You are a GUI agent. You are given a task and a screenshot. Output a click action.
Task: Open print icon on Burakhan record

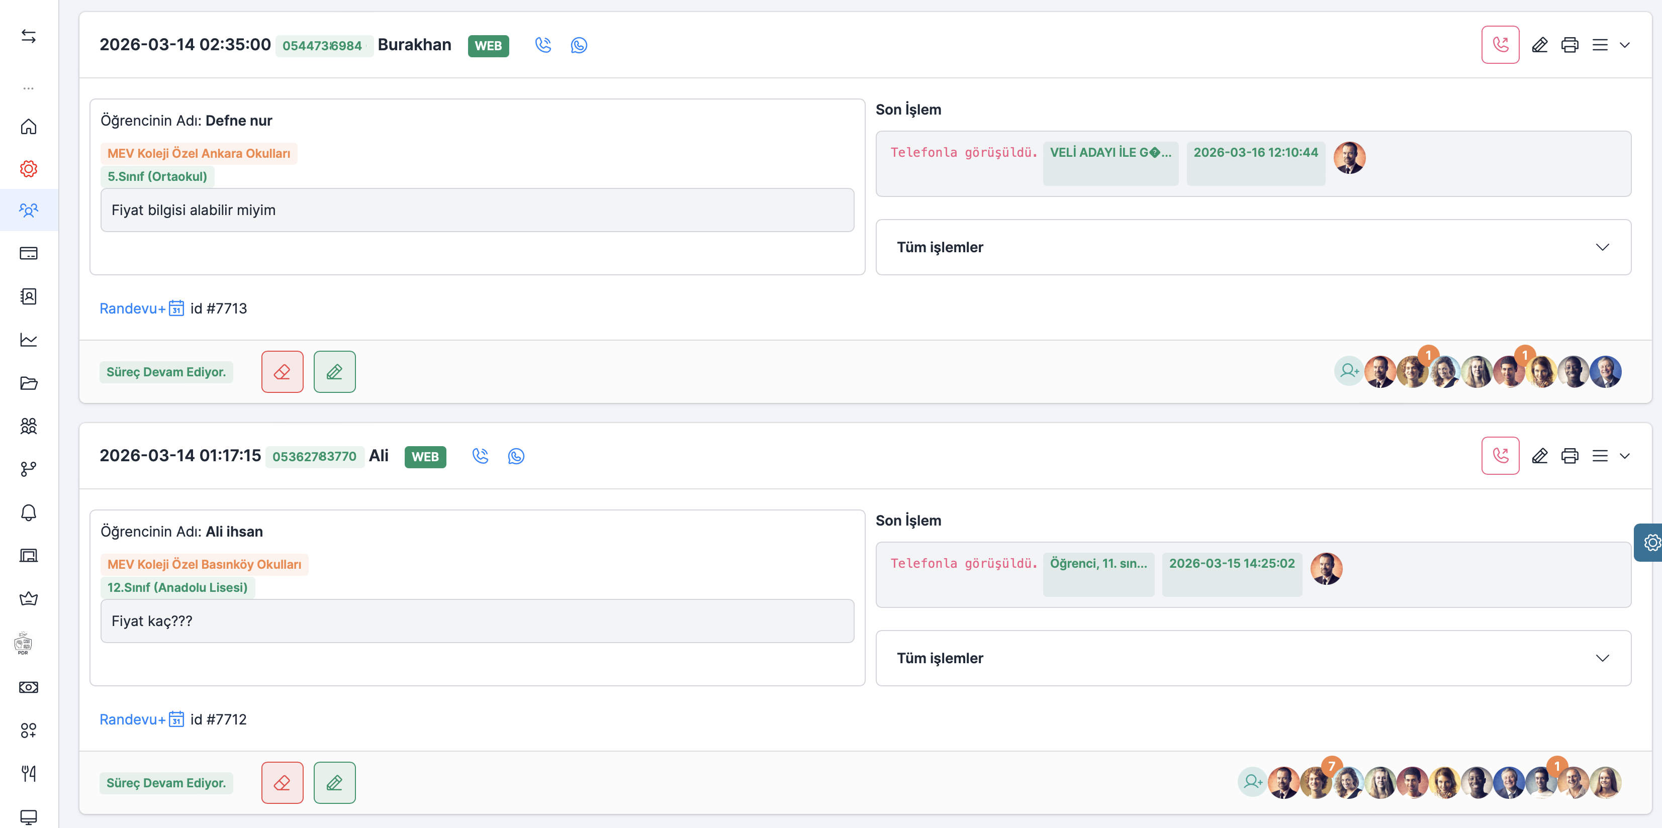click(x=1569, y=45)
